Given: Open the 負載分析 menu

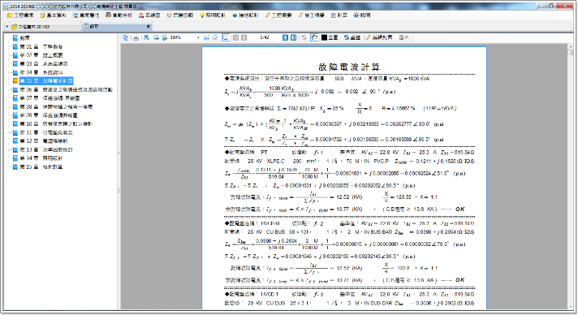Looking at the screenshot, I should [119, 15].
